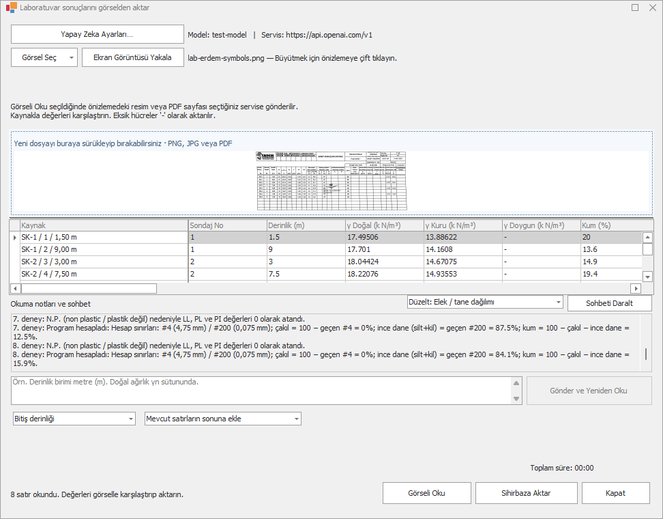Image resolution: width=663 pixels, height=519 pixels.
Task: Select the row indicator arrow for SK-1 / 1
Action: pyautogui.click(x=15, y=238)
